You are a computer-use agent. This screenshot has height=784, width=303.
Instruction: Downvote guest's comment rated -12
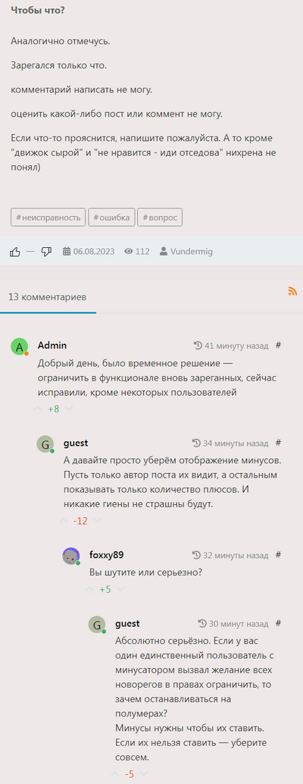pos(98,521)
